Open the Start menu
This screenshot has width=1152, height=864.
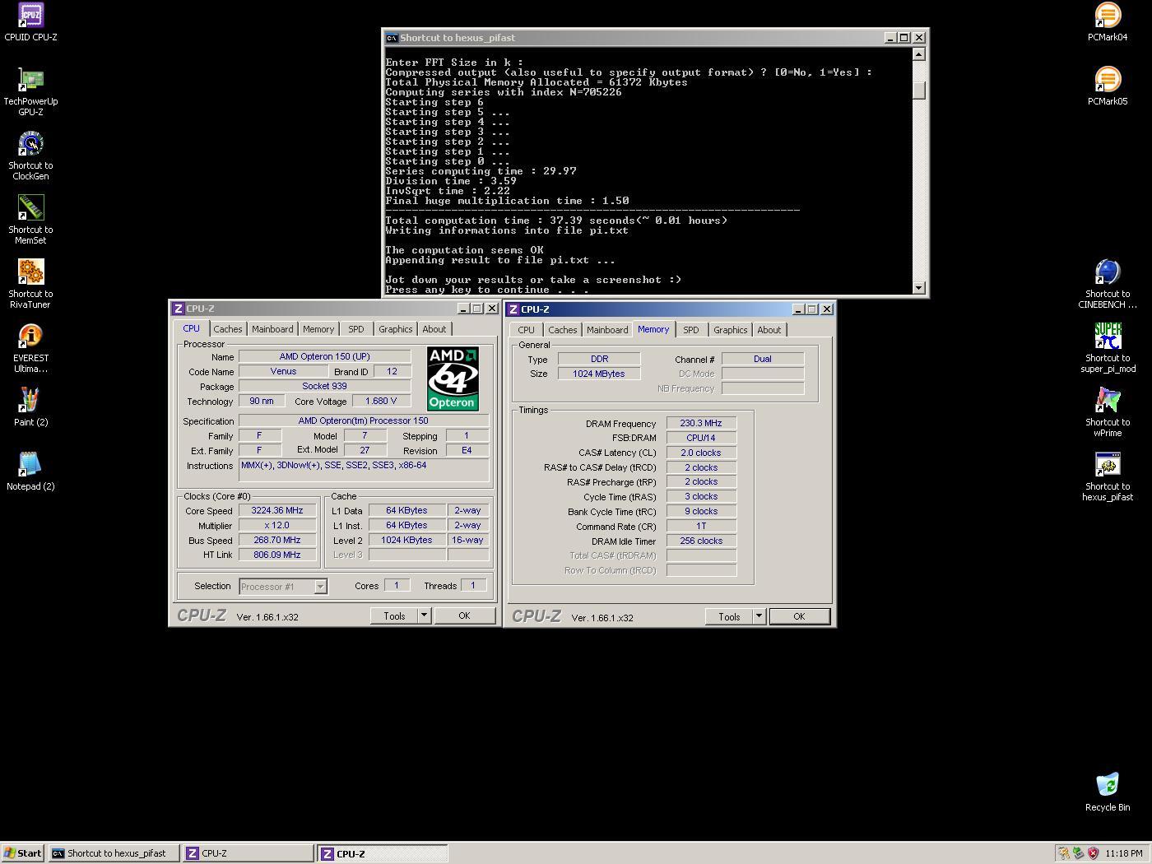[x=23, y=853]
